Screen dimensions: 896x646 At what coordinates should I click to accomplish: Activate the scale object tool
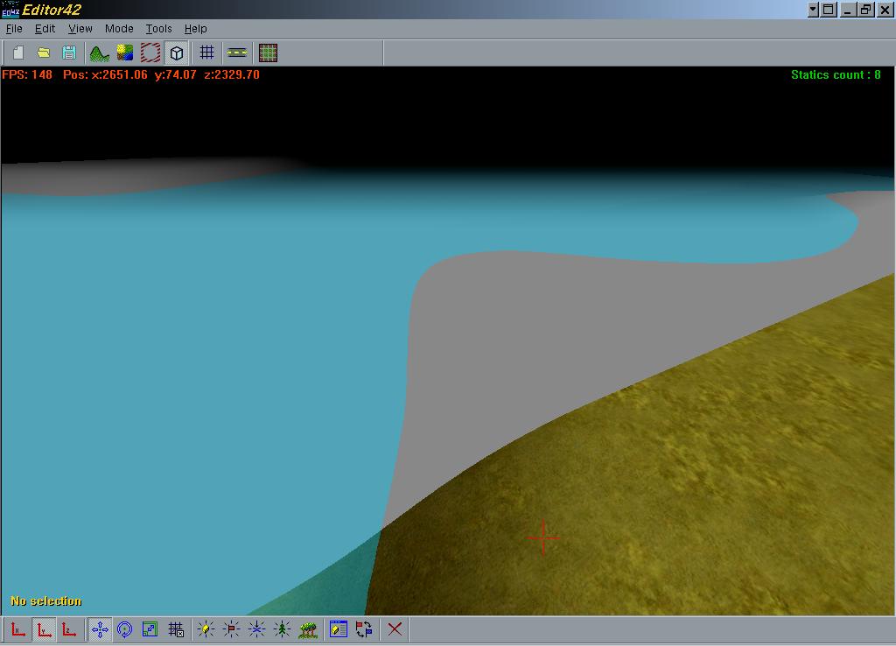click(150, 630)
